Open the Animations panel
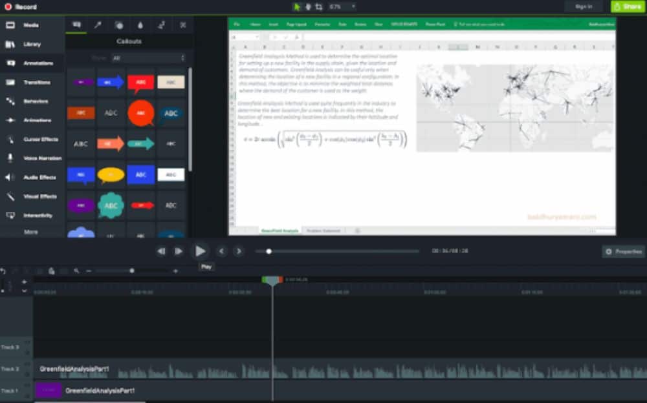 [x=31, y=120]
